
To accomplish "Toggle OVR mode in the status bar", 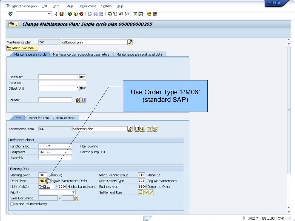I will click(281, 218).
